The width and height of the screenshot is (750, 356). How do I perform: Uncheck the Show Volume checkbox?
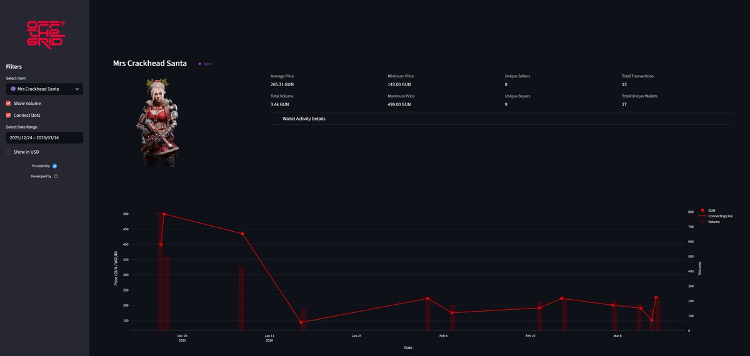pos(9,104)
